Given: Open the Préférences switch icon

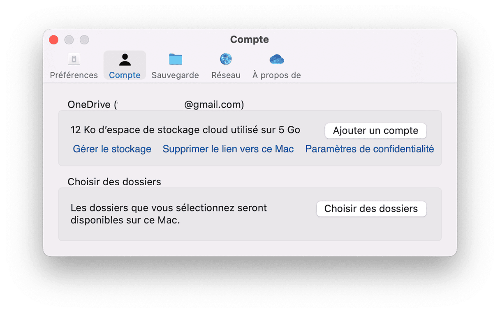Looking at the screenshot, I should click(74, 59).
